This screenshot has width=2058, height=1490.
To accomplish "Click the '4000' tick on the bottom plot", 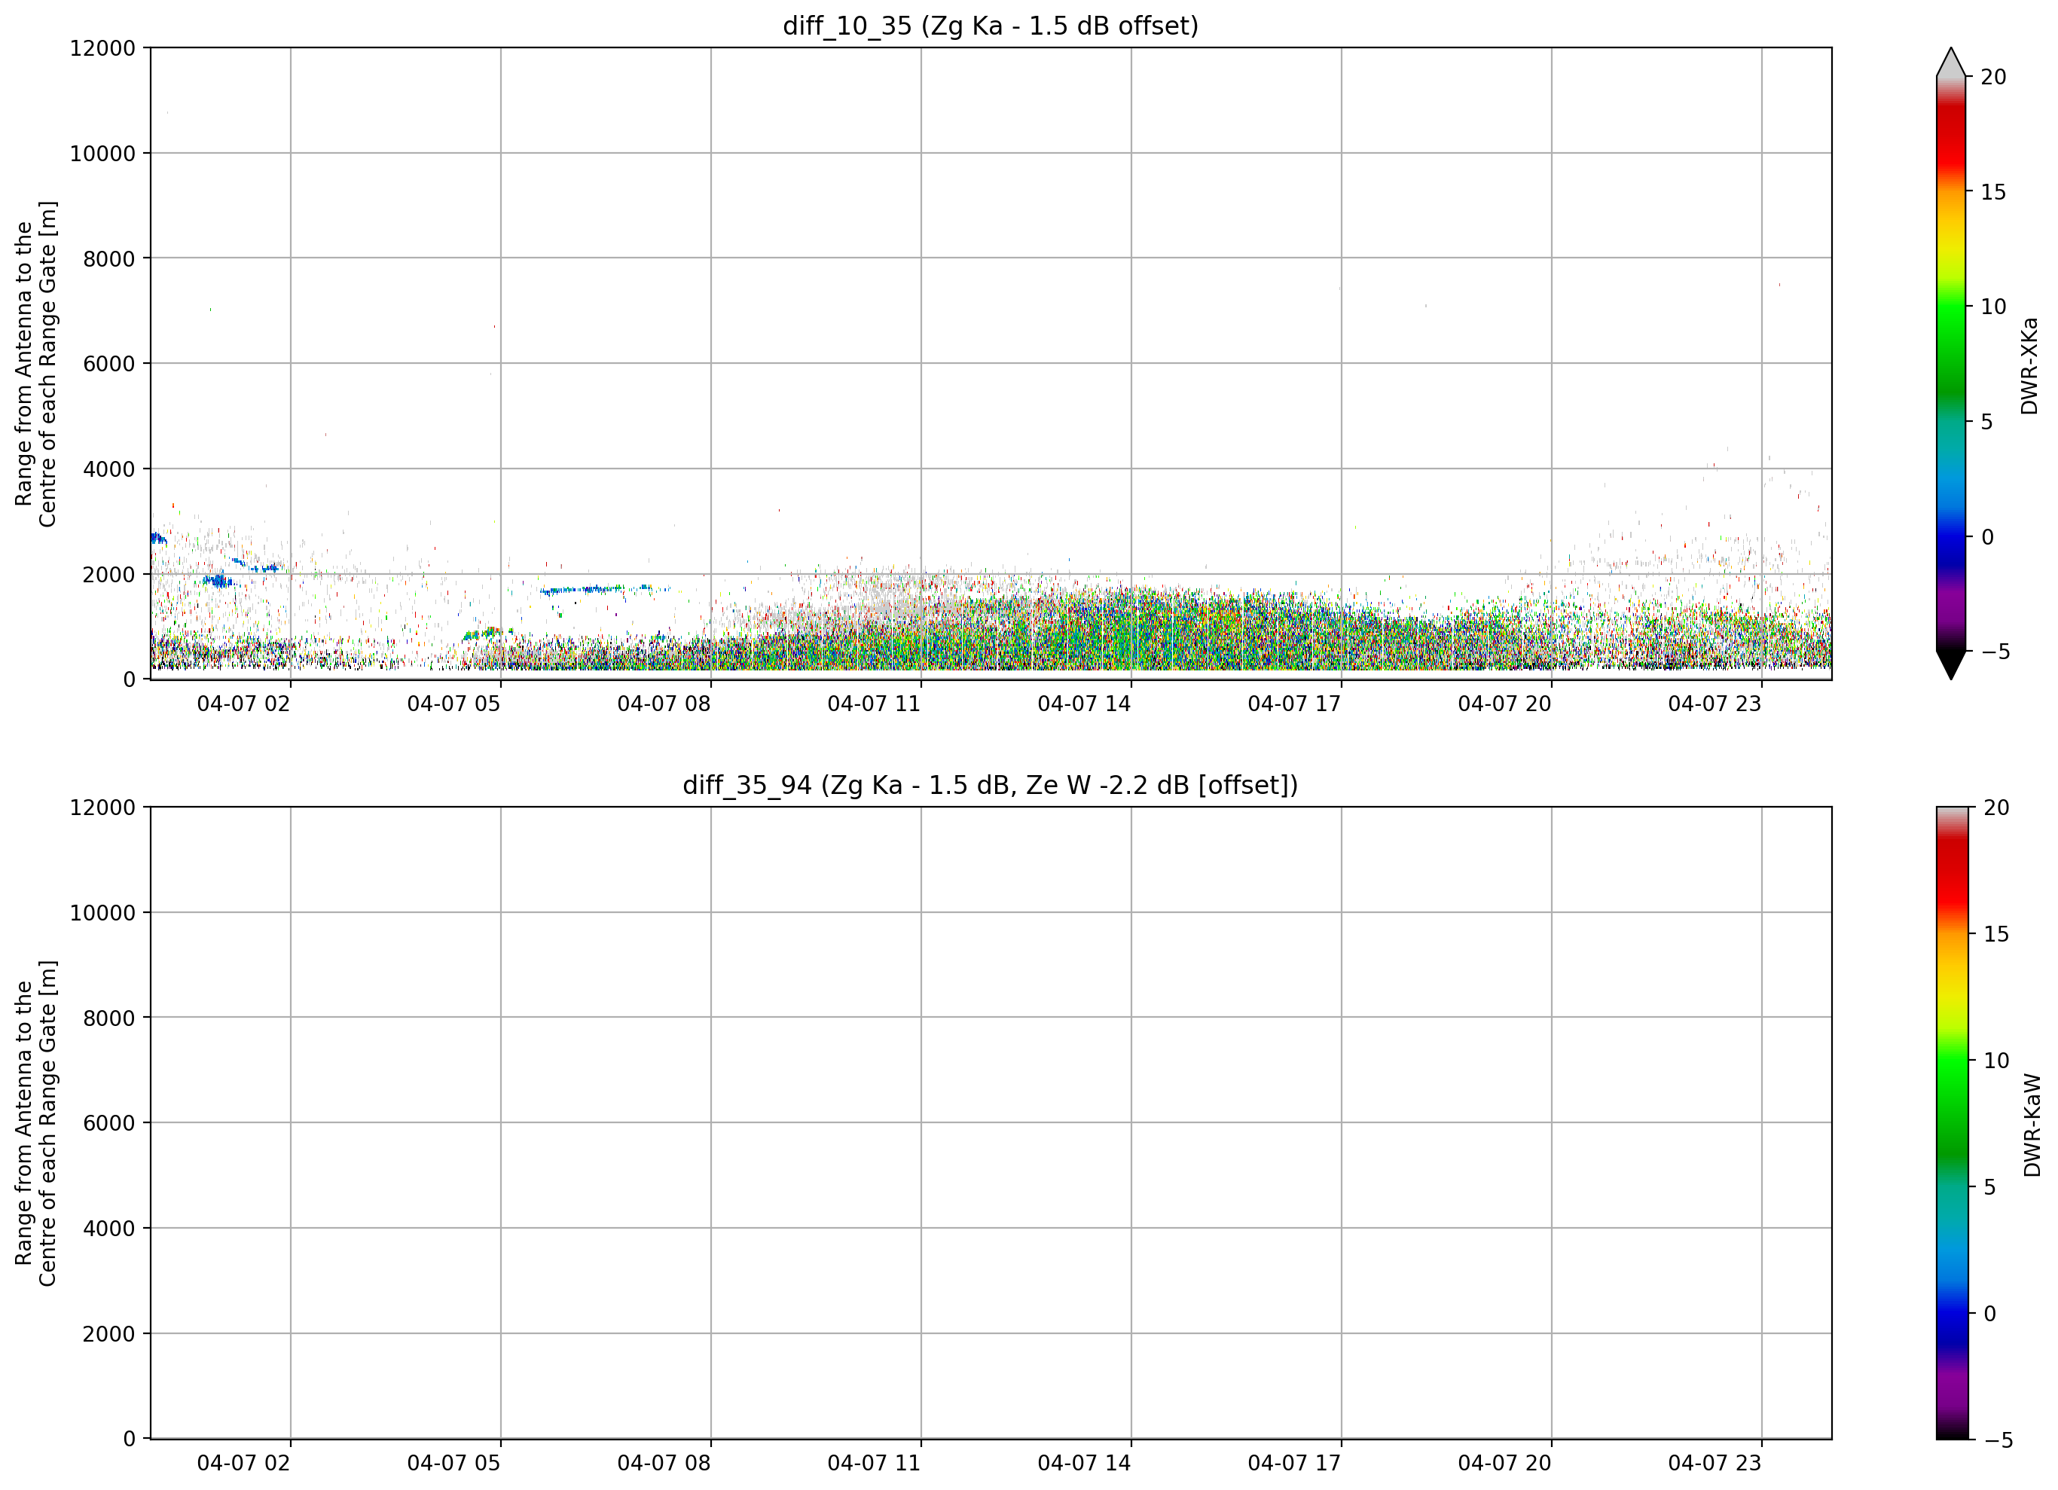I will 109,1229.
